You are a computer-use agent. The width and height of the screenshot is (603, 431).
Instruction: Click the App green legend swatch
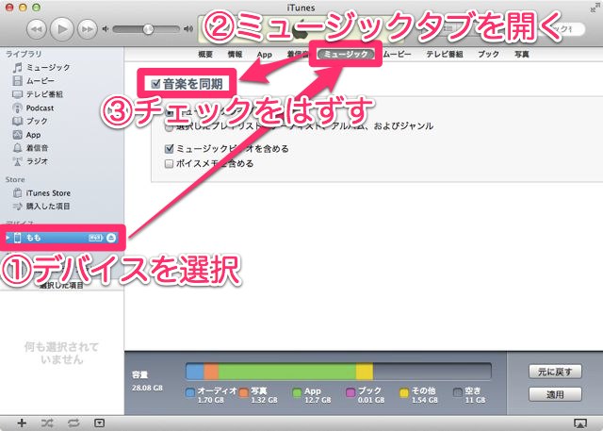tap(297, 393)
